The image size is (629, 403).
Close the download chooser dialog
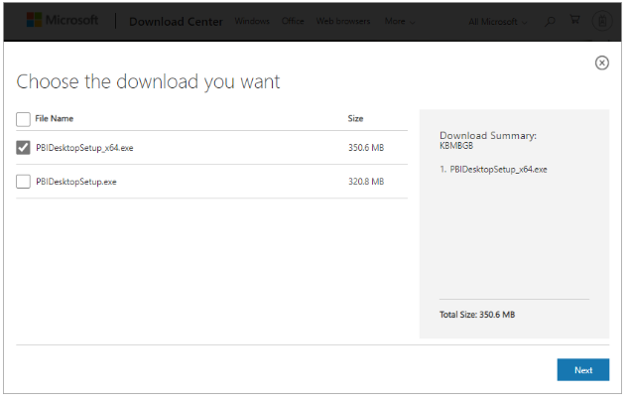601,63
